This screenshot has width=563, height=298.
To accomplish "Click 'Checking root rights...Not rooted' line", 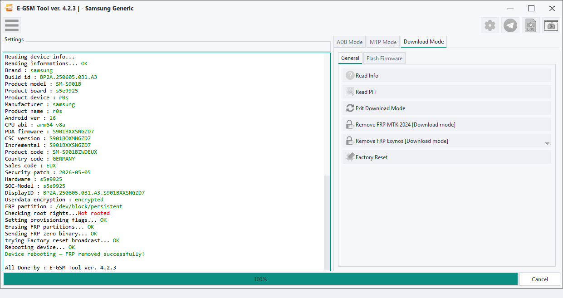I will tap(57, 213).
